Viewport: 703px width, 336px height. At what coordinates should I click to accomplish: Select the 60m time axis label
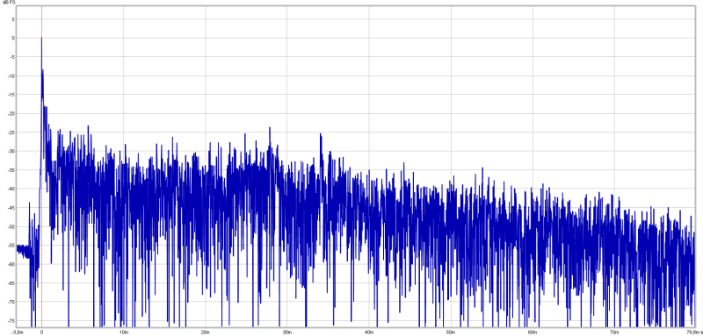point(533,332)
